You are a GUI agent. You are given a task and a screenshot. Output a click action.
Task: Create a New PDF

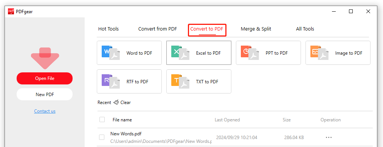(x=45, y=95)
